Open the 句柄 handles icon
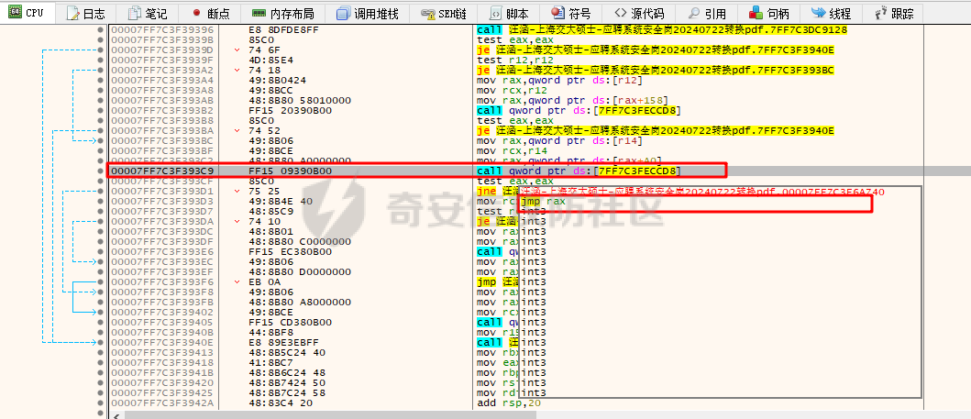Screen dimensions: 971x419 [756, 14]
